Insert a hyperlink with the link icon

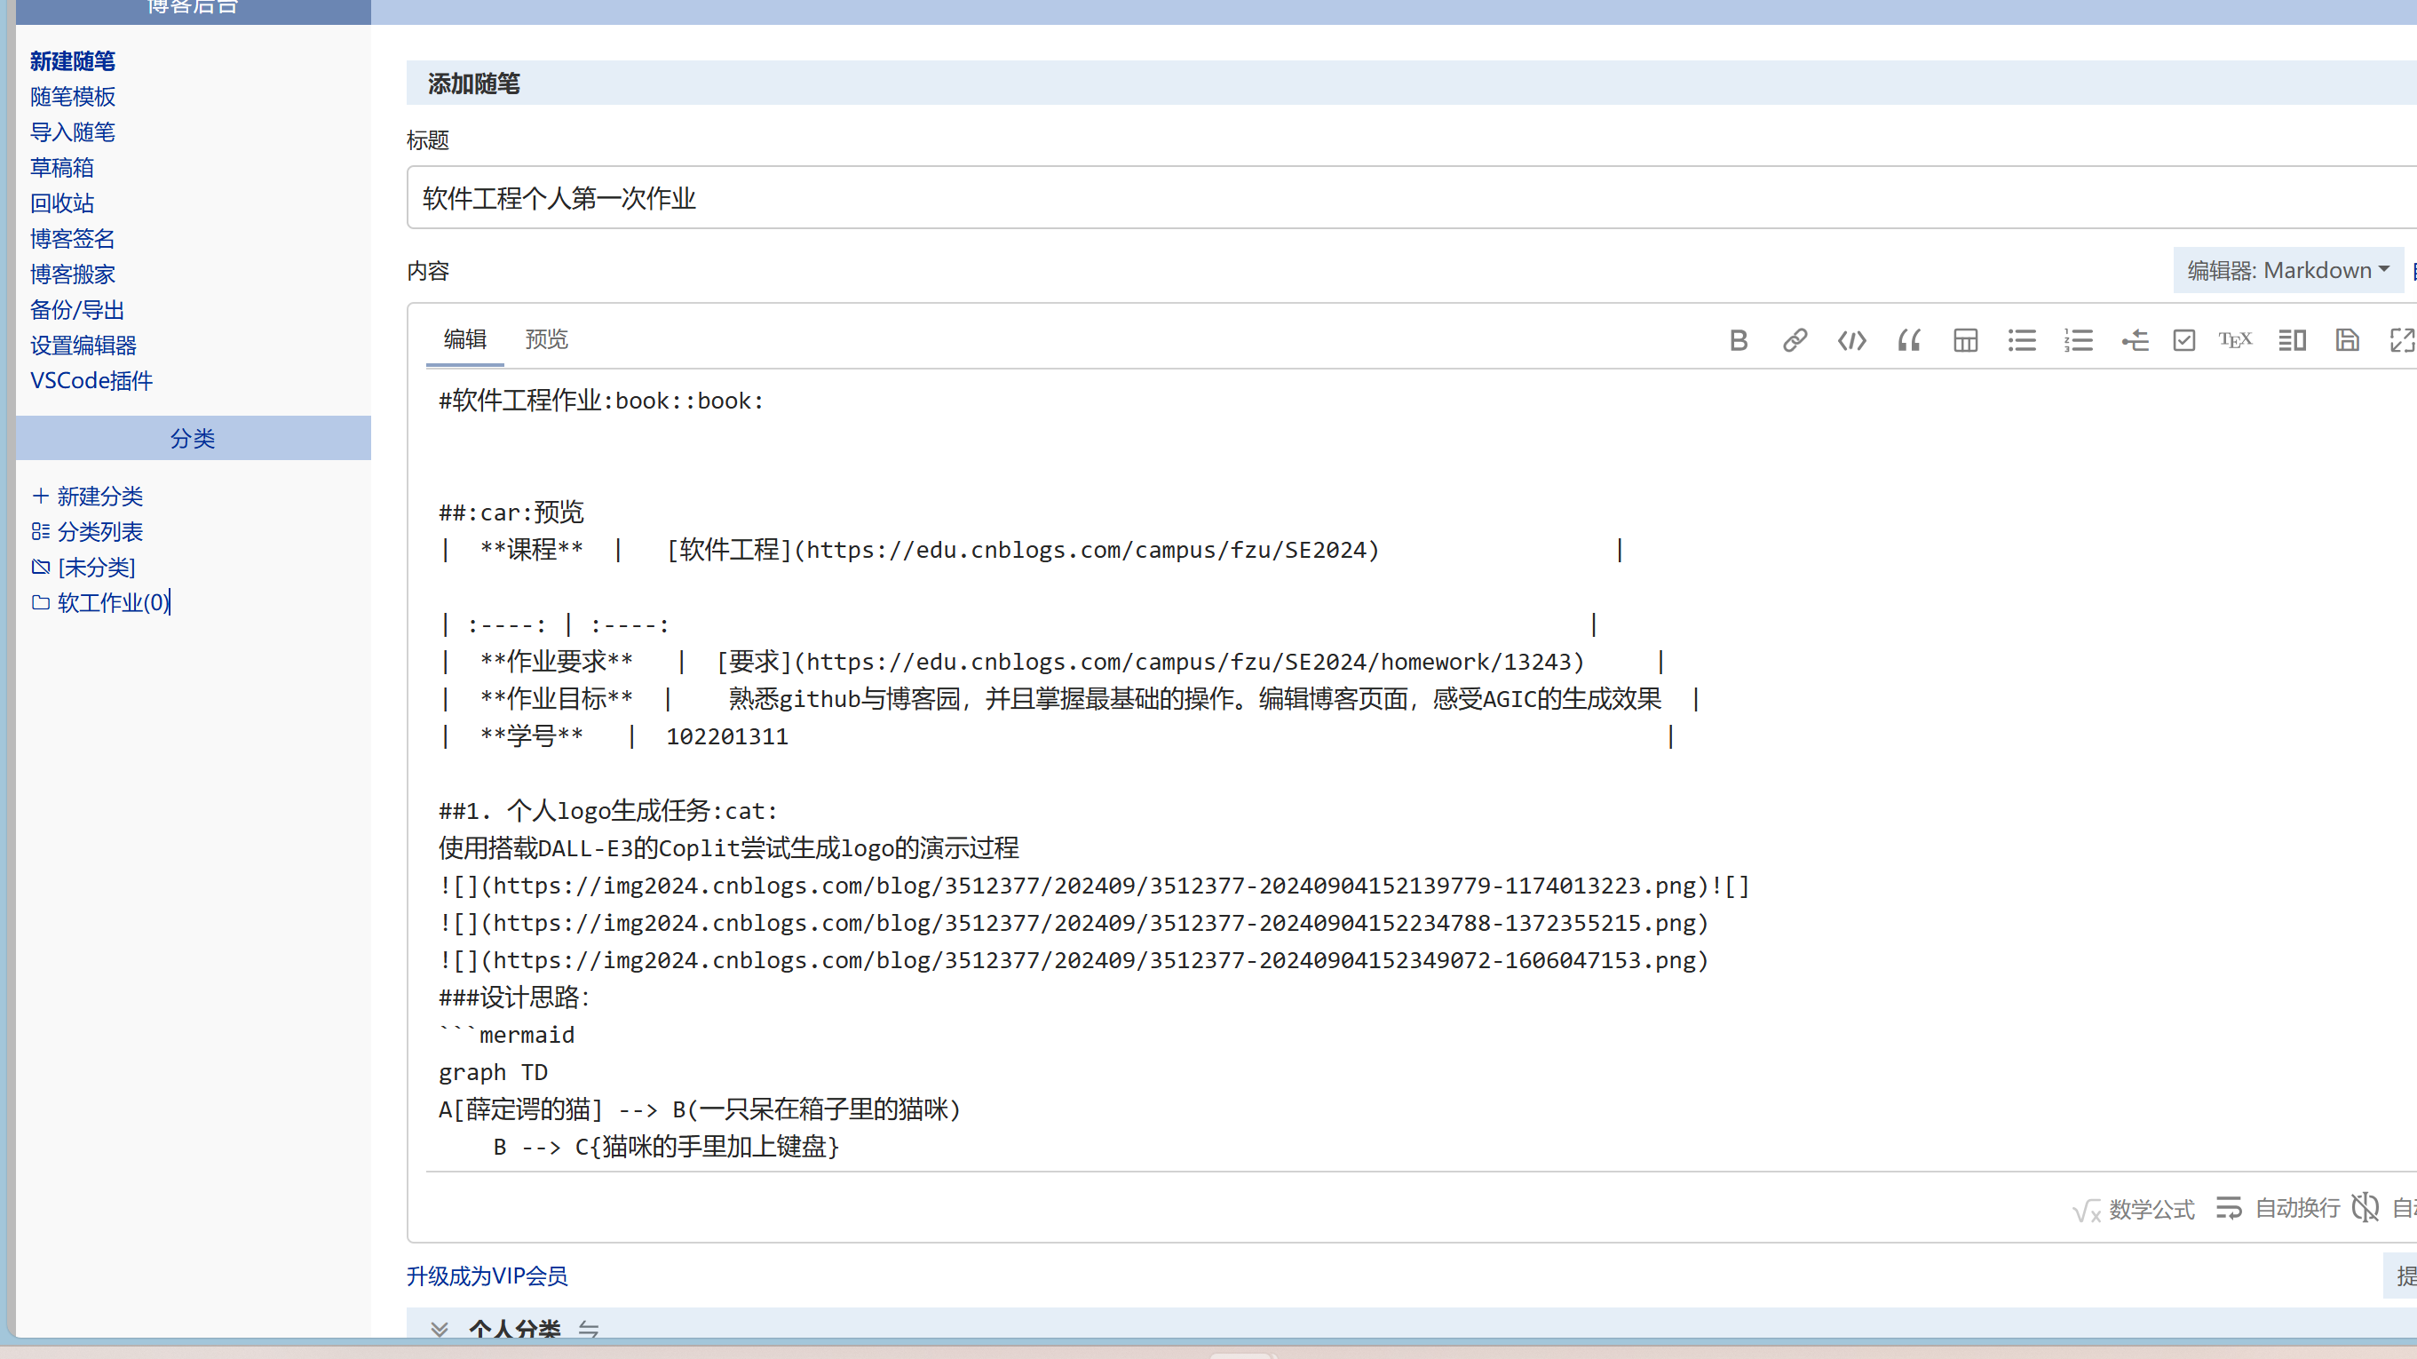pos(1794,339)
